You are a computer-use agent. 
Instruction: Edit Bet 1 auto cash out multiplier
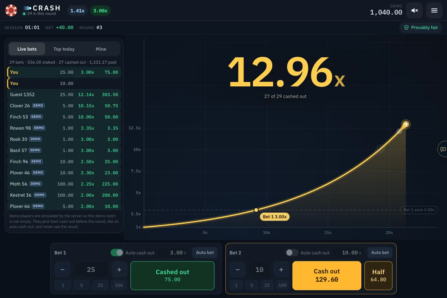tap(174, 253)
